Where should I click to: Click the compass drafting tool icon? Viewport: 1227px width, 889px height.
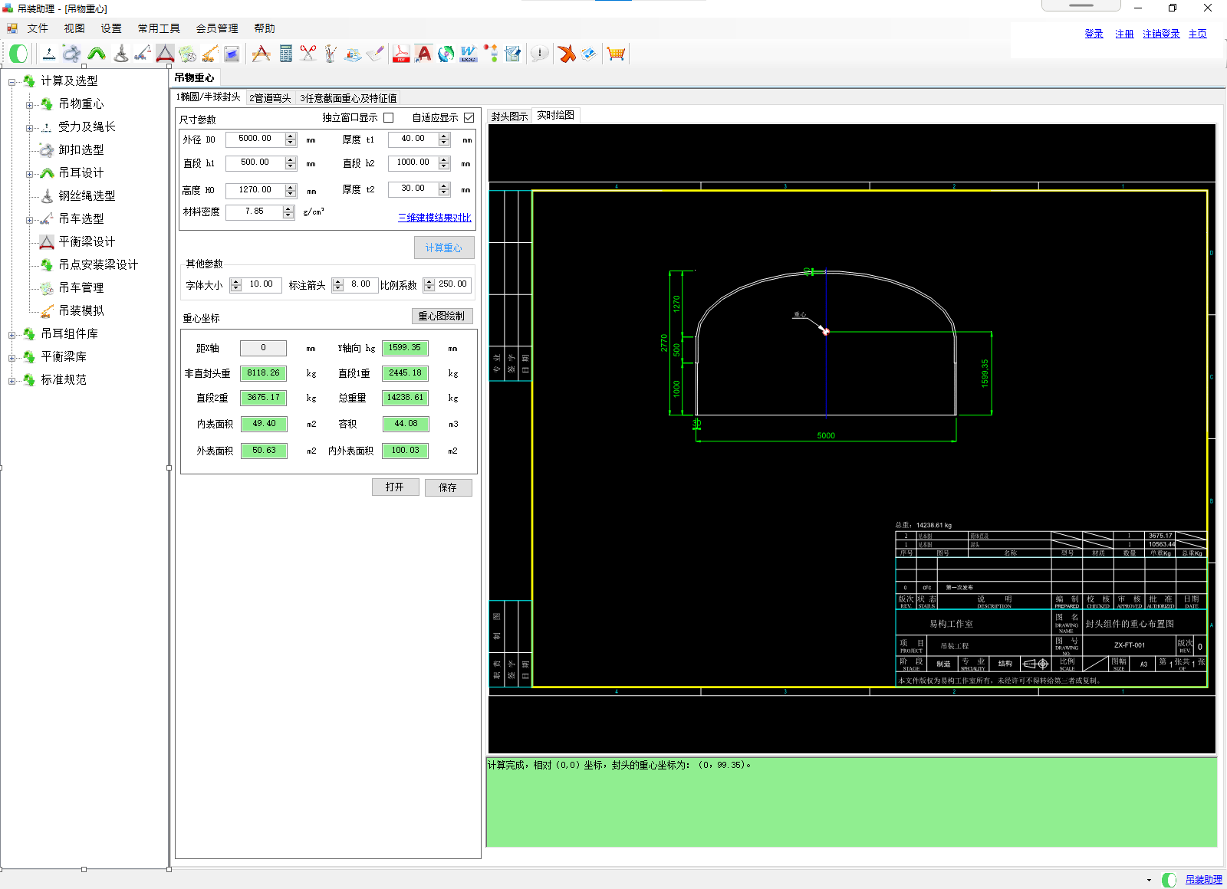click(262, 54)
